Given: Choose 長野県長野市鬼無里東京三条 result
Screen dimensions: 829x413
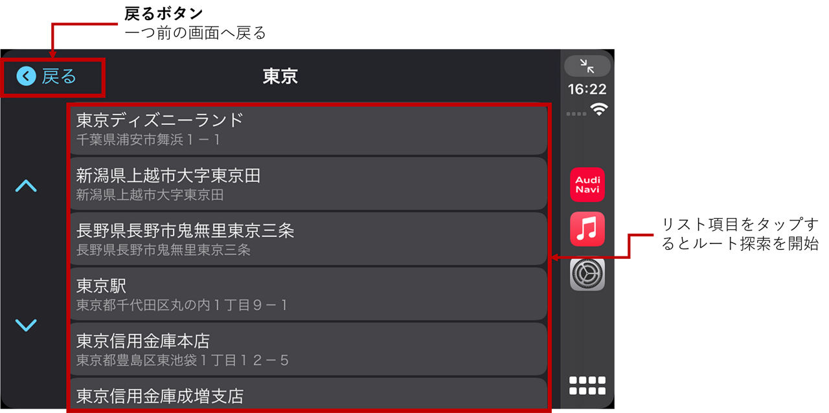Looking at the screenshot, I should pos(308,239).
